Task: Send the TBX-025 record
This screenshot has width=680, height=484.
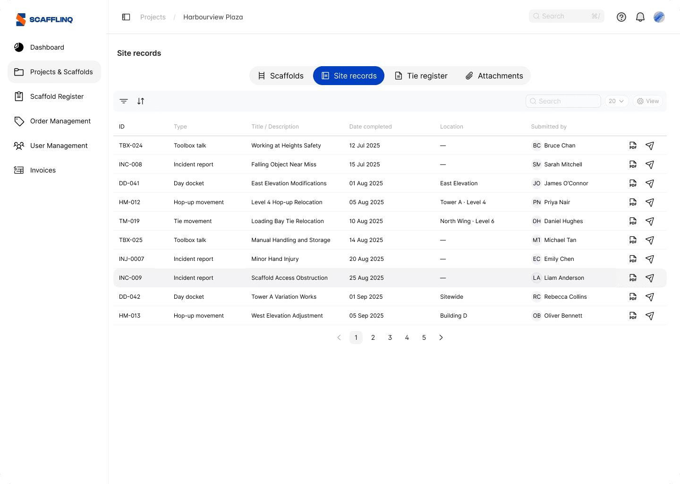Action: coord(650,240)
